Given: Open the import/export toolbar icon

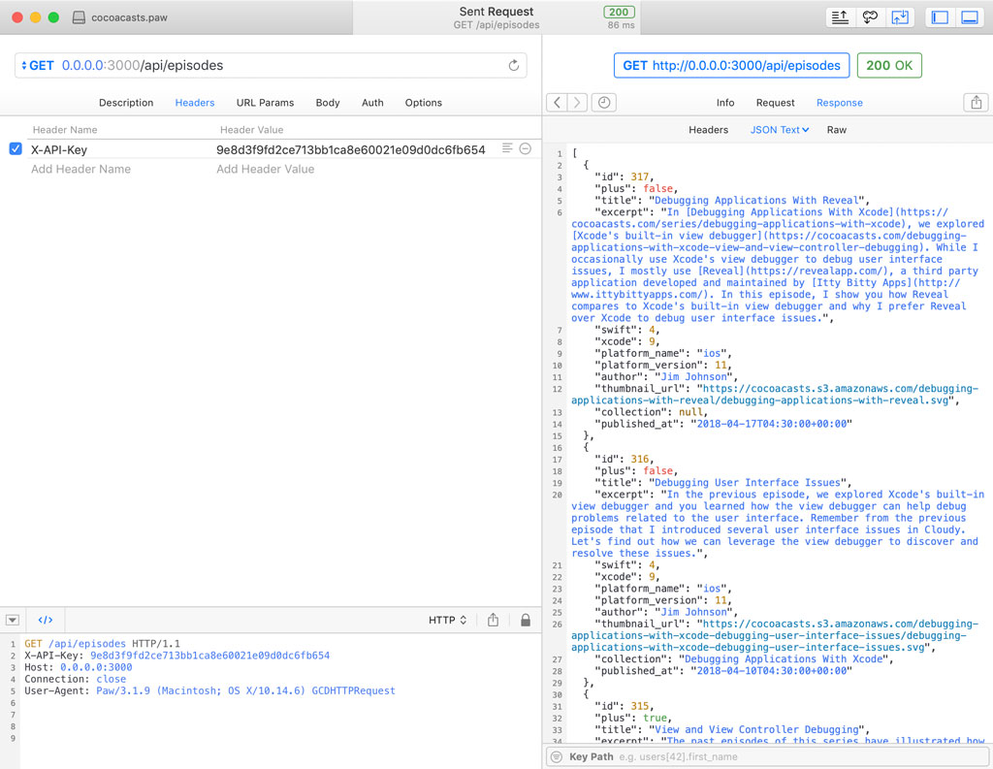Looking at the screenshot, I should pos(898,16).
